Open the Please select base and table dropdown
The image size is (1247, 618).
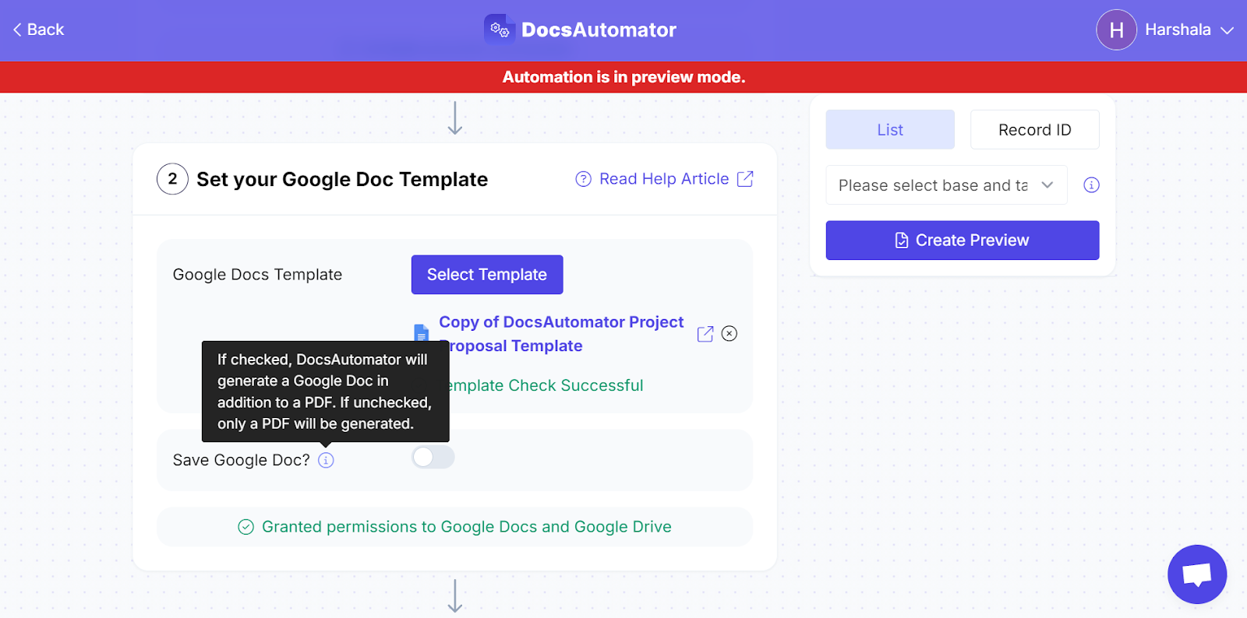pyautogui.click(x=946, y=185)
